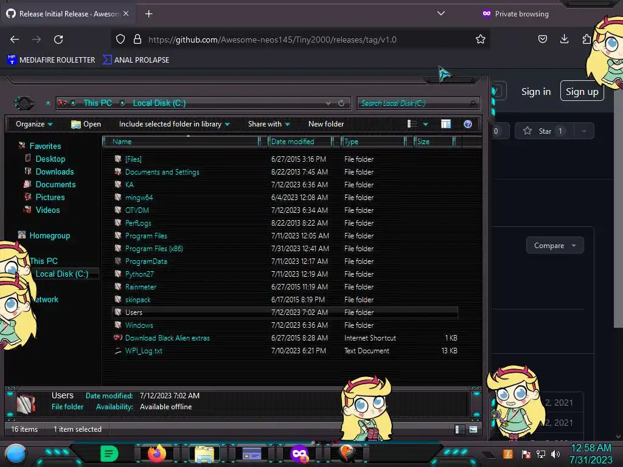Open the green notes taskbar app
The width and height of the screenshot is (623, 467).
pos(109,454)
